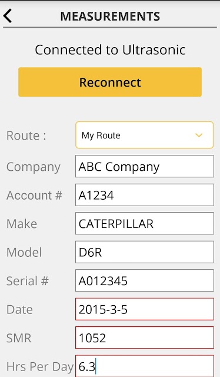Tap the MEASUREMENTS title header
220x377 pixels.
click(x=110, y=16)
